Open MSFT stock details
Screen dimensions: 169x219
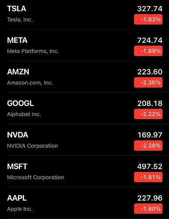click(x=84, y=171)
